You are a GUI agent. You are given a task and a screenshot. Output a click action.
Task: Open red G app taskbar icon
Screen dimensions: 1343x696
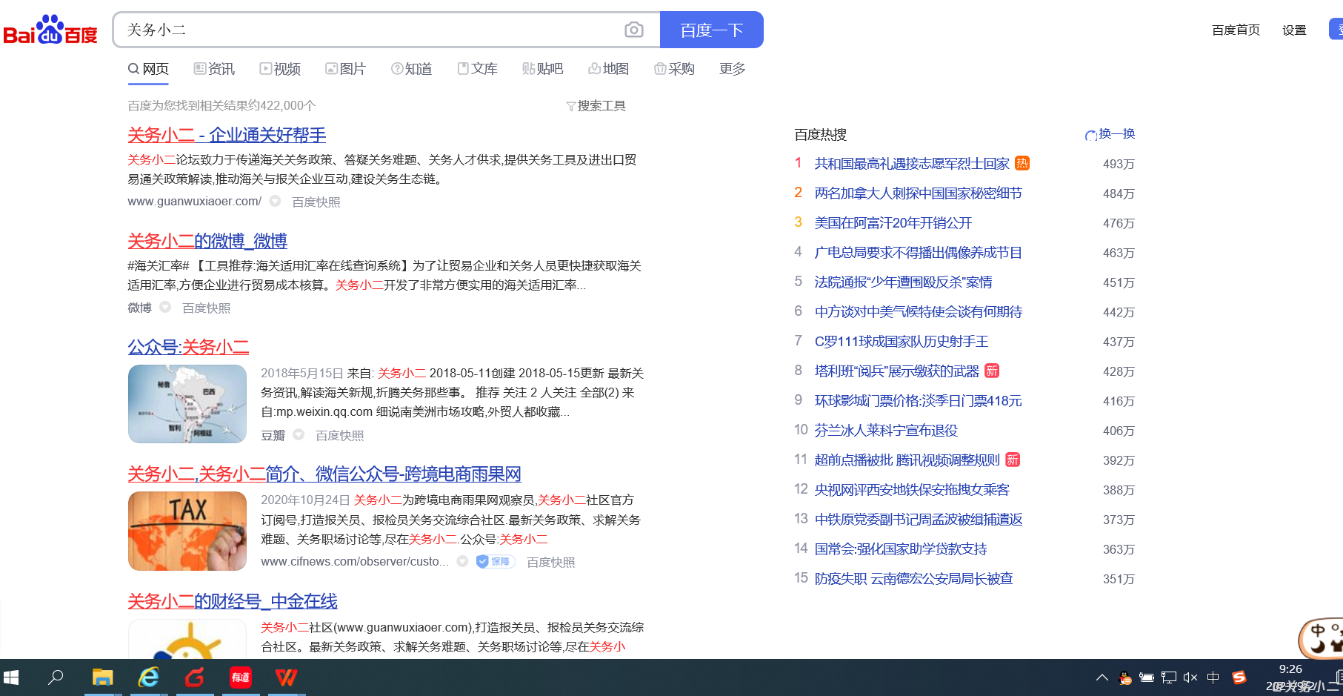[x=195, y=677]
